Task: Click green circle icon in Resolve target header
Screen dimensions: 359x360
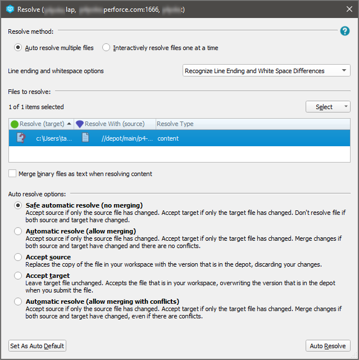Action: pos(15,124)
